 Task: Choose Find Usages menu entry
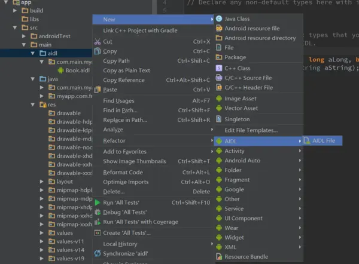click(153, 100)
